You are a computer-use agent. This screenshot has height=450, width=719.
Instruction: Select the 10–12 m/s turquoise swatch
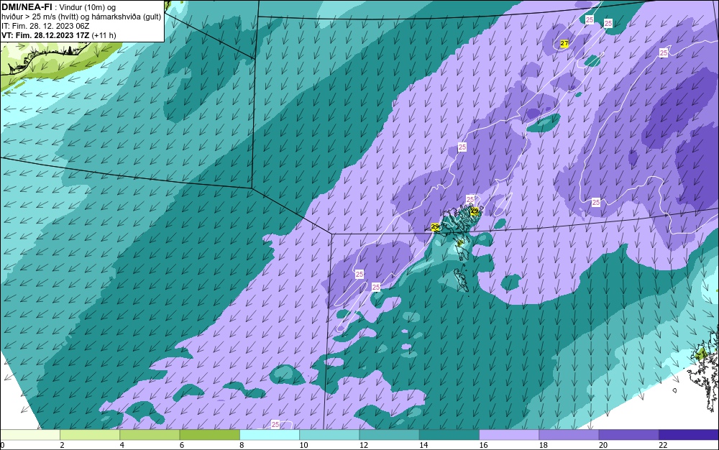click(x=329, y=435)
